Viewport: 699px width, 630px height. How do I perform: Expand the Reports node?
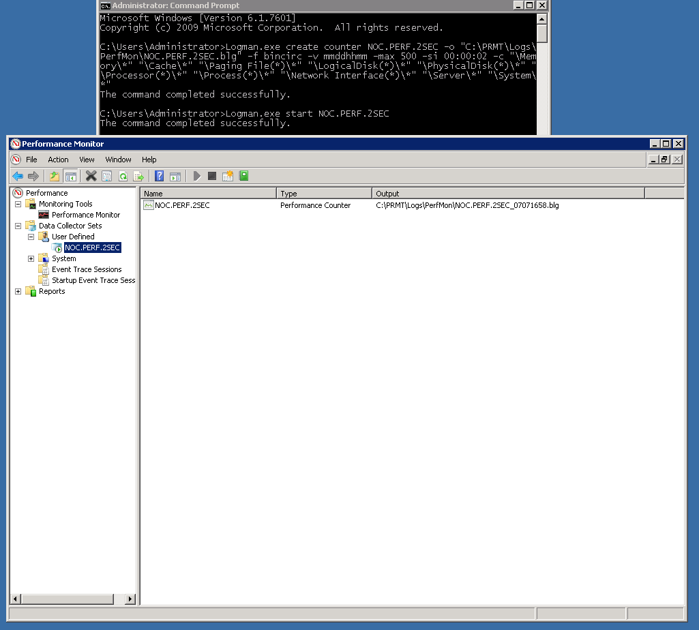click(18, 292)
